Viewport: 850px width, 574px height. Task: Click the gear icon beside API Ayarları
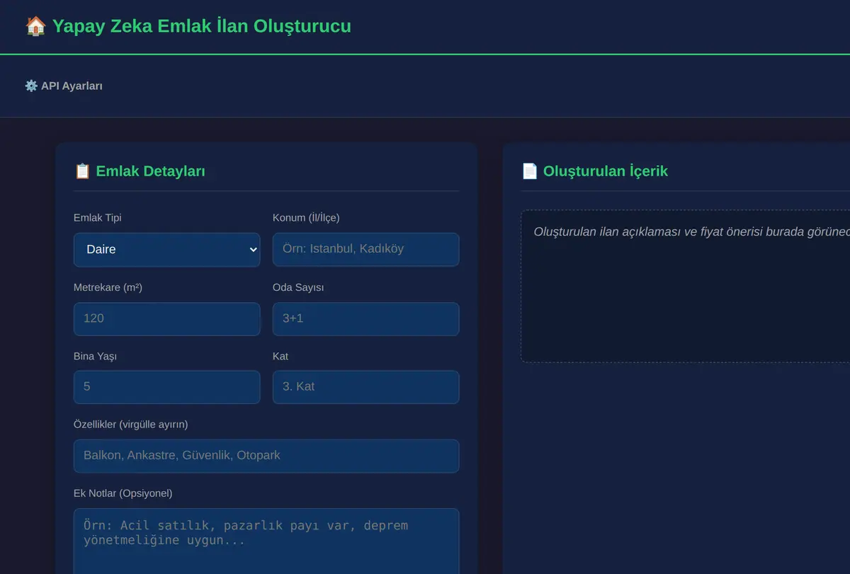tap(31, 86)
